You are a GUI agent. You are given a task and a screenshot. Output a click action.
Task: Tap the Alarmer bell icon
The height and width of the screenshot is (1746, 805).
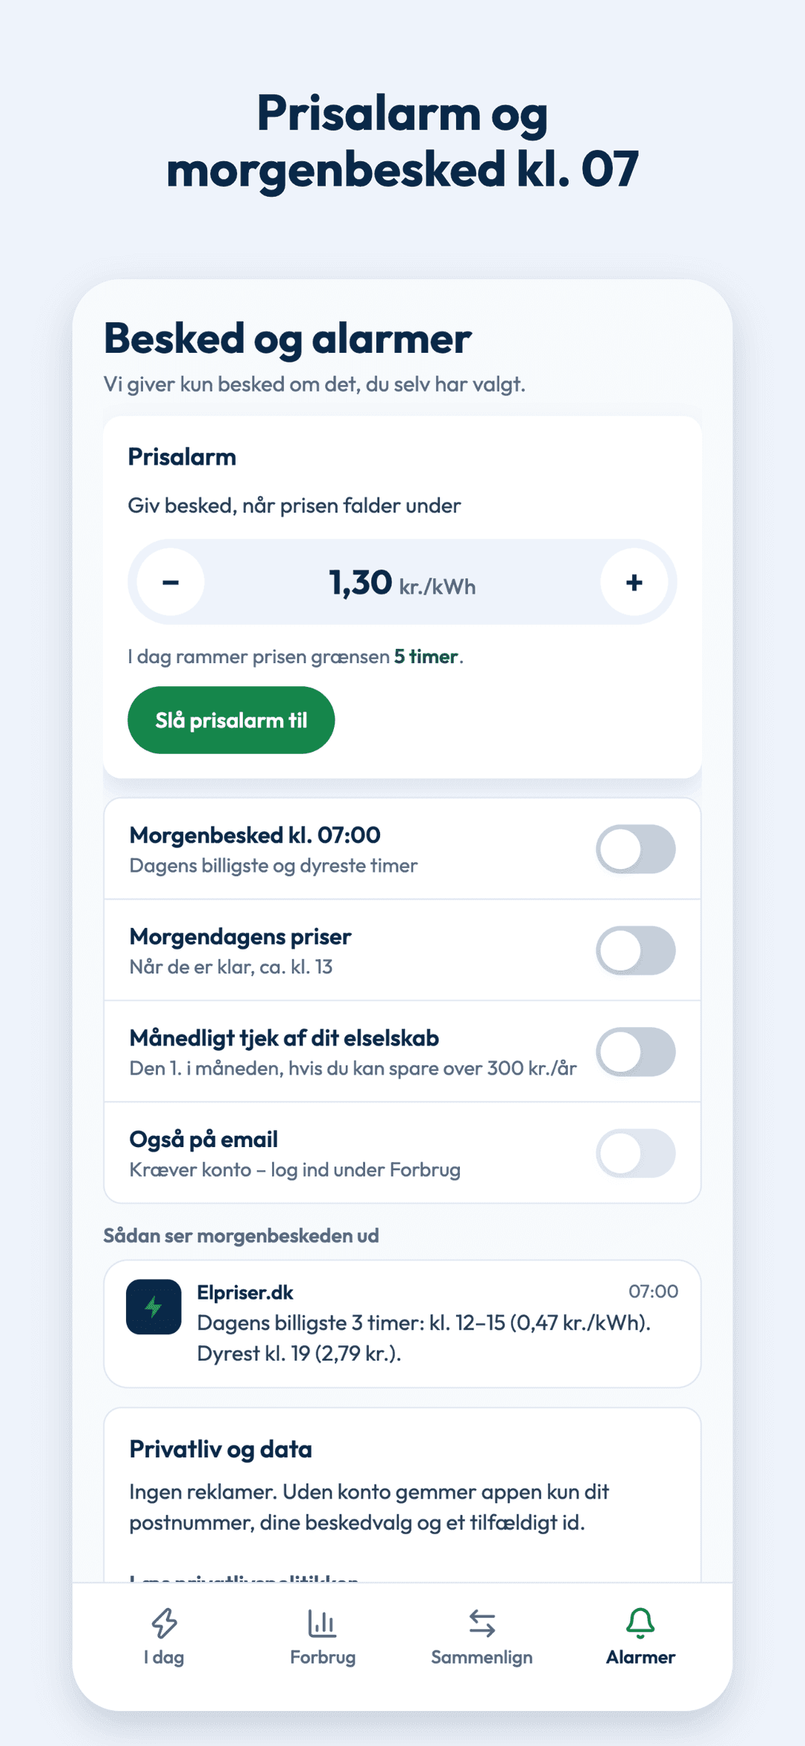(x=640, y=1623)
